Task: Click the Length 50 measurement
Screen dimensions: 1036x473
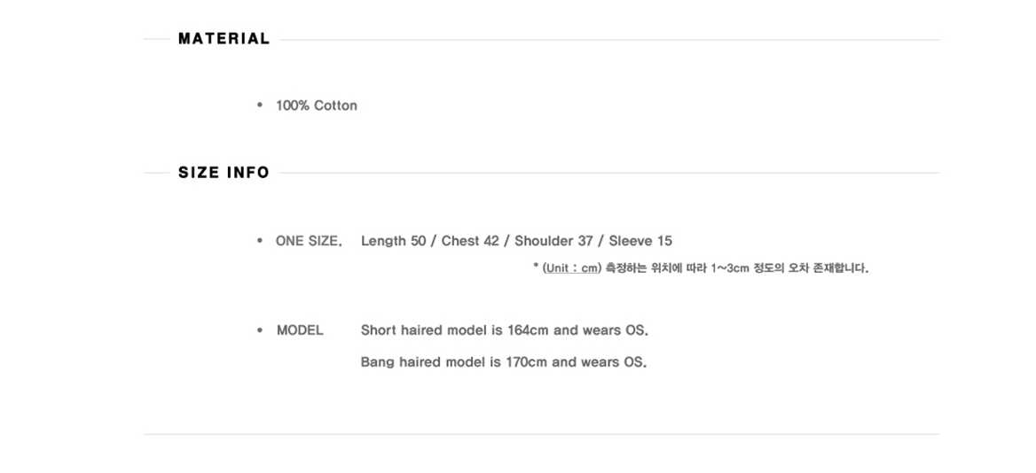Action: coord(393,241)
